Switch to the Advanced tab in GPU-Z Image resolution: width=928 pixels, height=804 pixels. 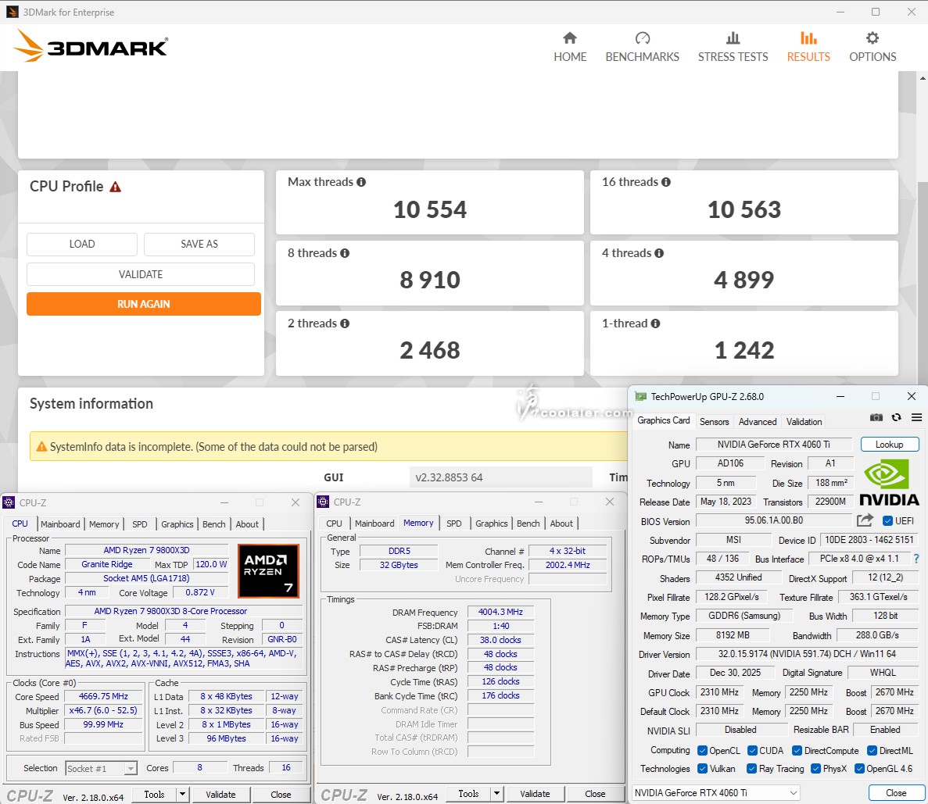758,422
